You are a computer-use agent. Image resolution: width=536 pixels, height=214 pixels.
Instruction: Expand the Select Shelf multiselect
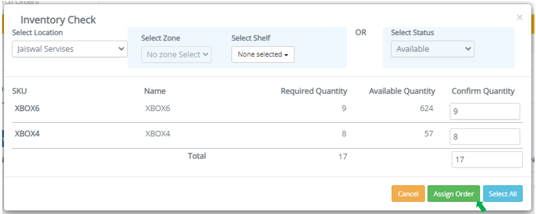tap(263, 54)
